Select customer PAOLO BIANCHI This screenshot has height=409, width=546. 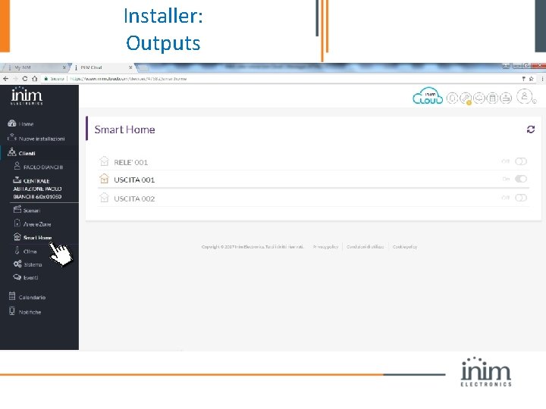39,167
